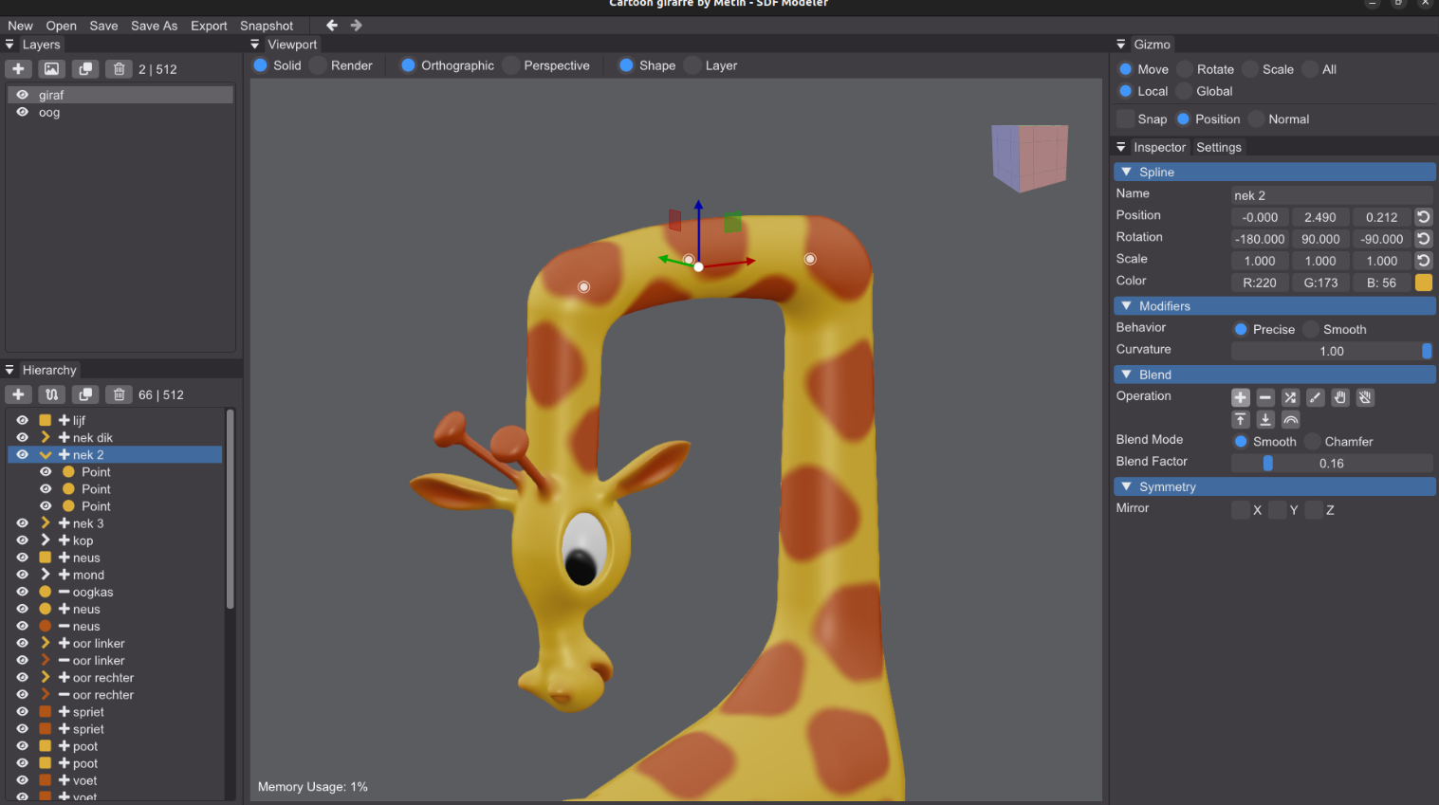1439x805 pixels.
Task: Click the delete trash icon in Hierarchy panel
Action: [x=119, y=394]
